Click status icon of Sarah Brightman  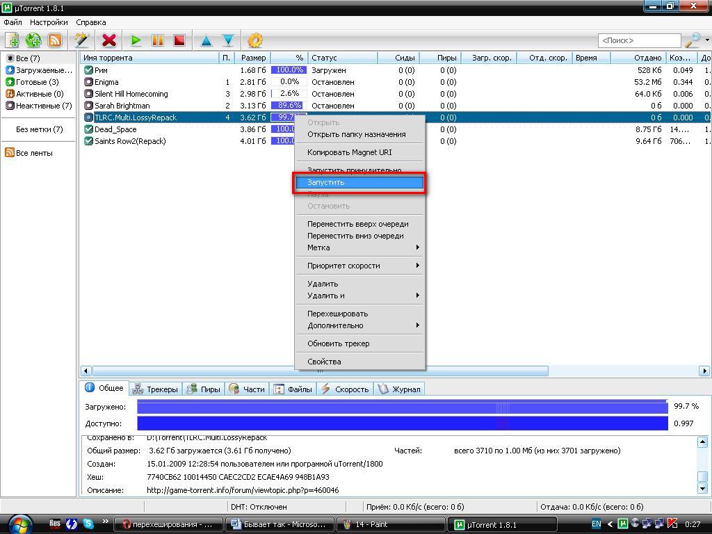click(88, 106)
